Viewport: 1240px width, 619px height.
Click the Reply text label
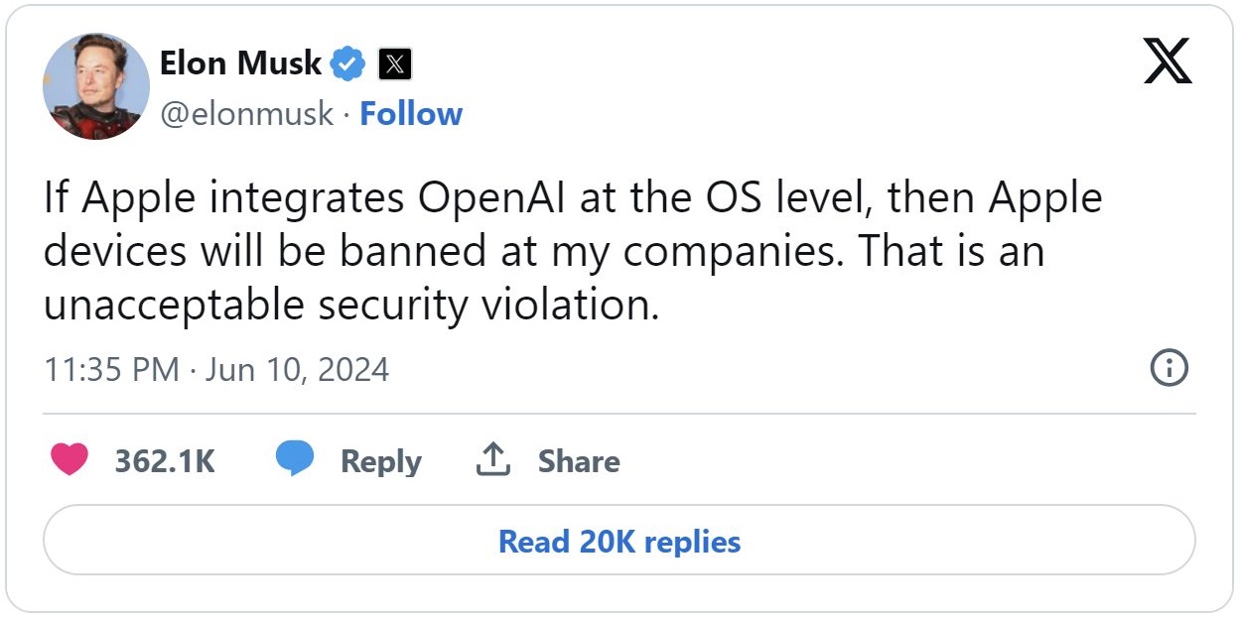point(380,461)
